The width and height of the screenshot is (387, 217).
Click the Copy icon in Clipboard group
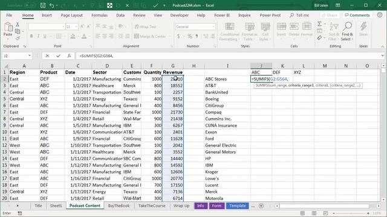point(18,31)
